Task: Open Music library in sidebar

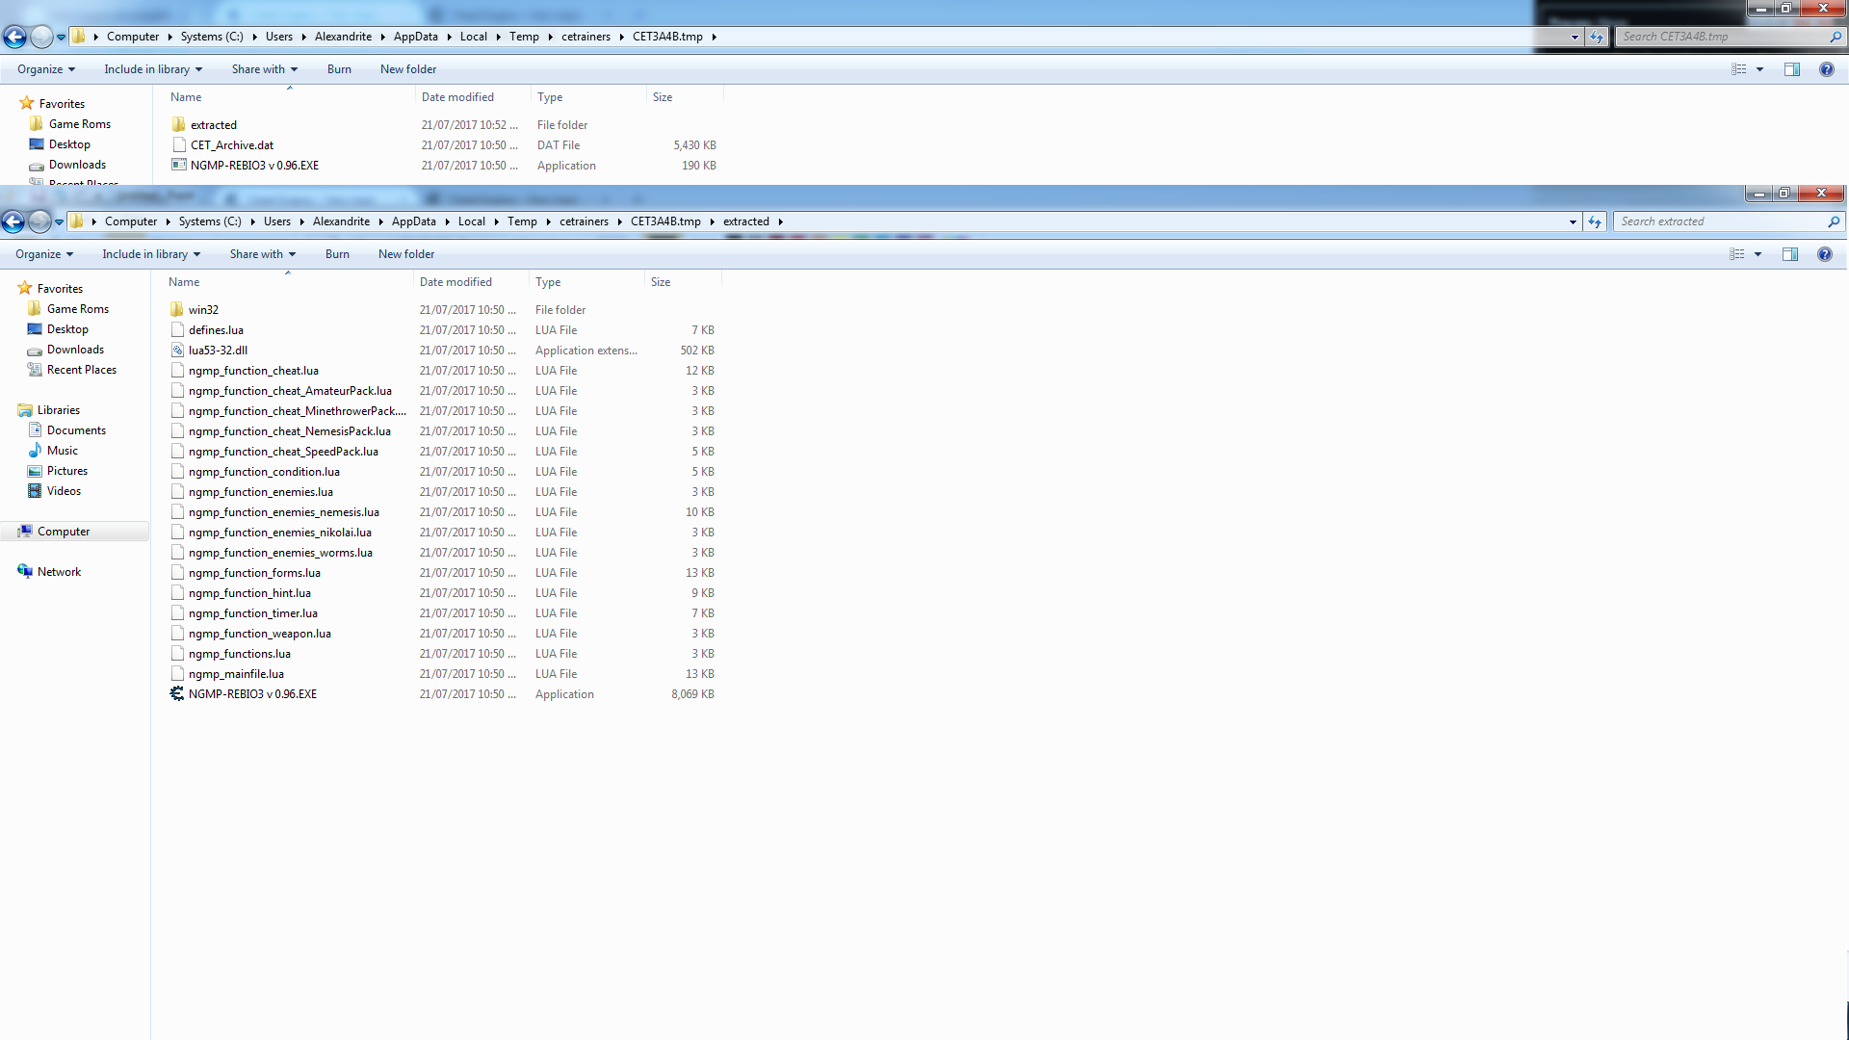Action: click(63, 451)
